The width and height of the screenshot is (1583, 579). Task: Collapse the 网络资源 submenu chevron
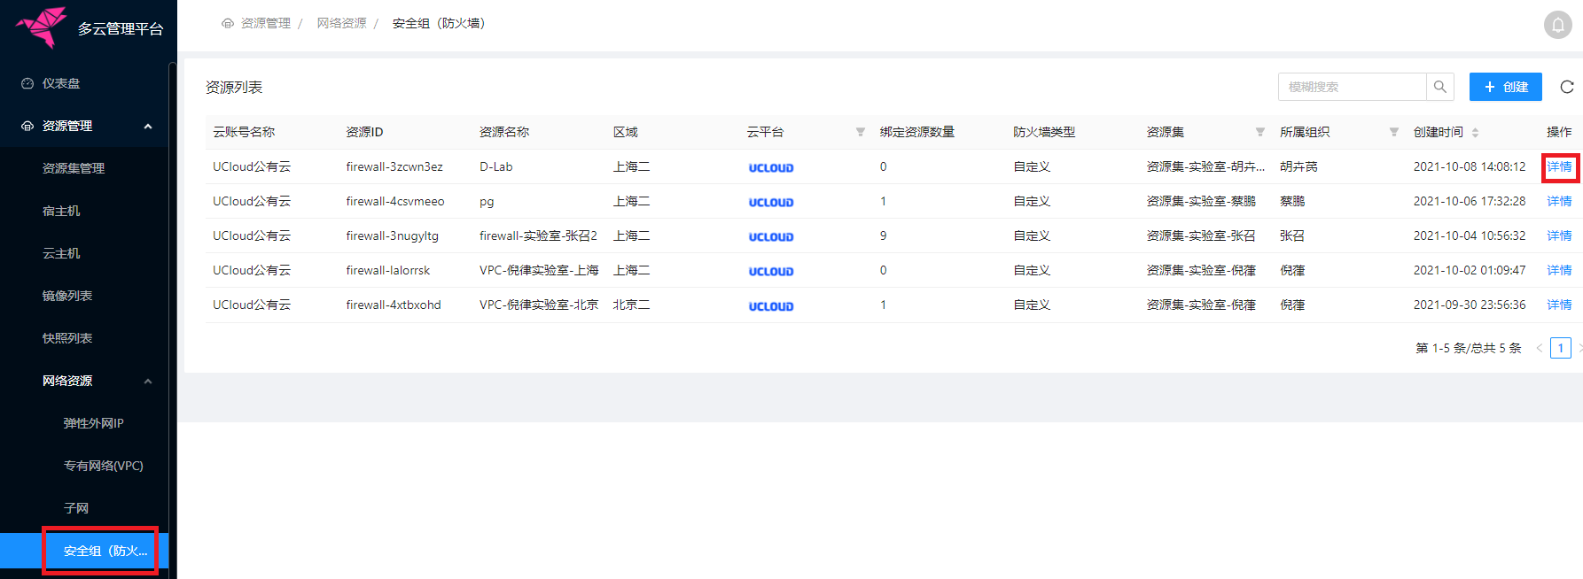tap(148, 381)
